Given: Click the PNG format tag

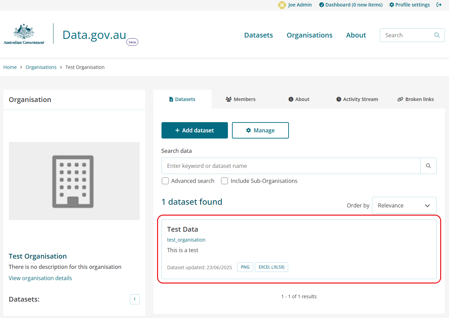Looking at the screenshot, I should [x=245, y=267].
